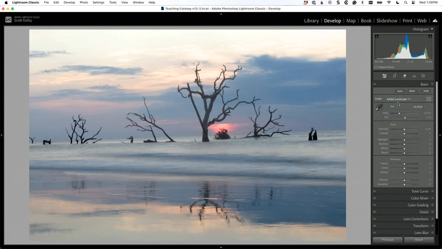Toggle the right panel reveal arrow
Image resolution: width=442 pixels, height=249 pixels.
[440, 136]
